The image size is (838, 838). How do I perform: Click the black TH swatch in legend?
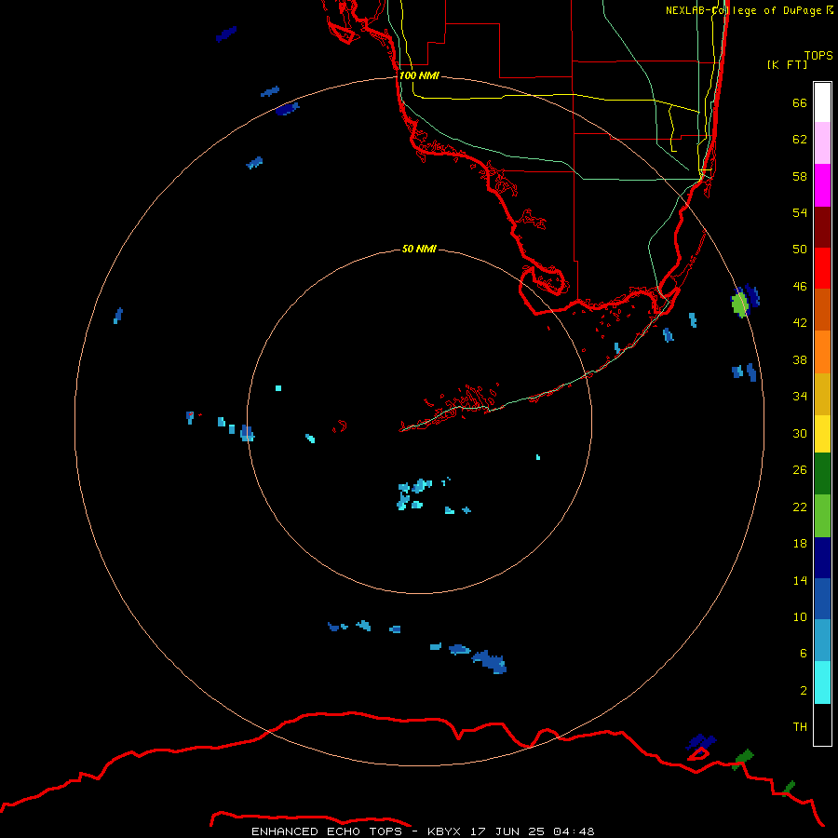[822, 724]
